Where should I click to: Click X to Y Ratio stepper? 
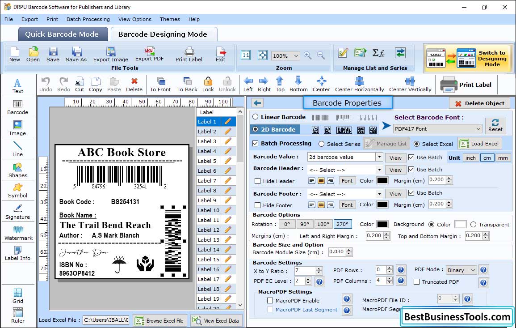[x=319, y=271]
